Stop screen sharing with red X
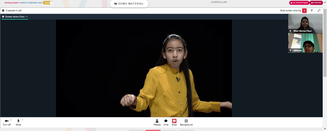 point(304,11)
